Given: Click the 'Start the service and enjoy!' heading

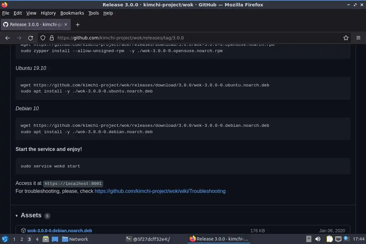Looking at the screenshot, I should [x=49, y=149].
